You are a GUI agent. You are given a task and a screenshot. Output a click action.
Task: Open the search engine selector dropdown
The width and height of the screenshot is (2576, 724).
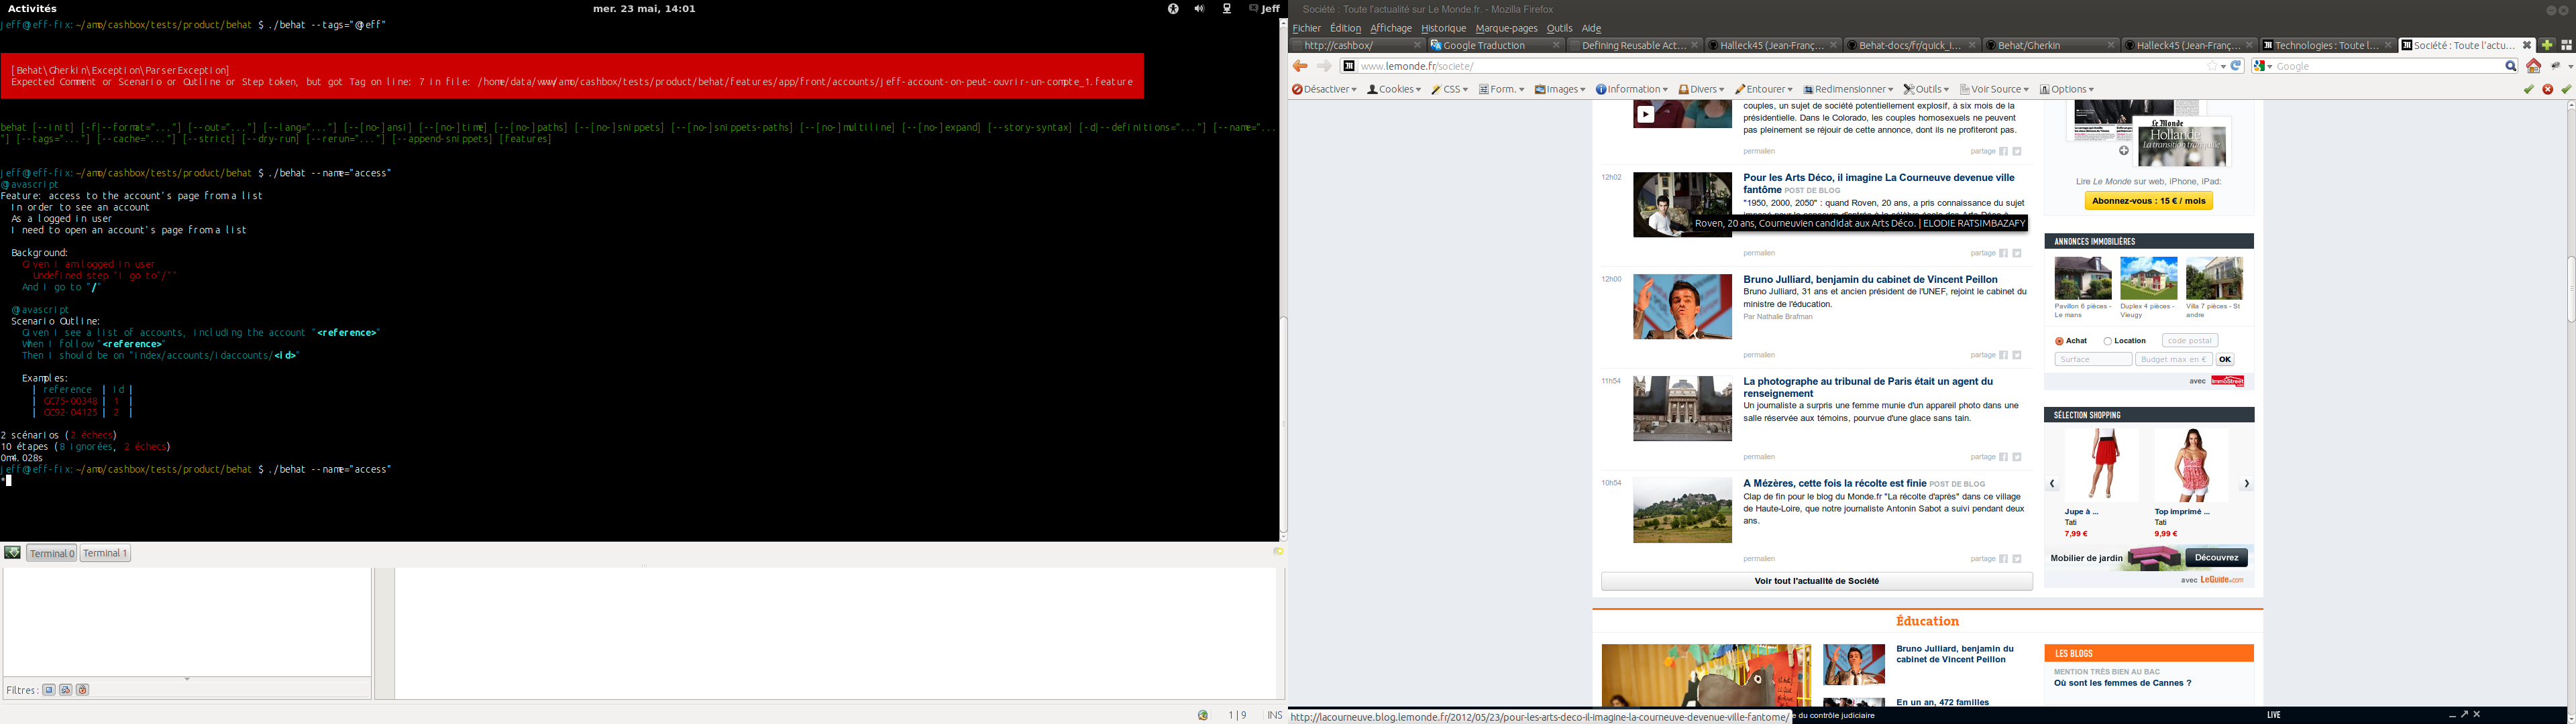point(2262,66)
